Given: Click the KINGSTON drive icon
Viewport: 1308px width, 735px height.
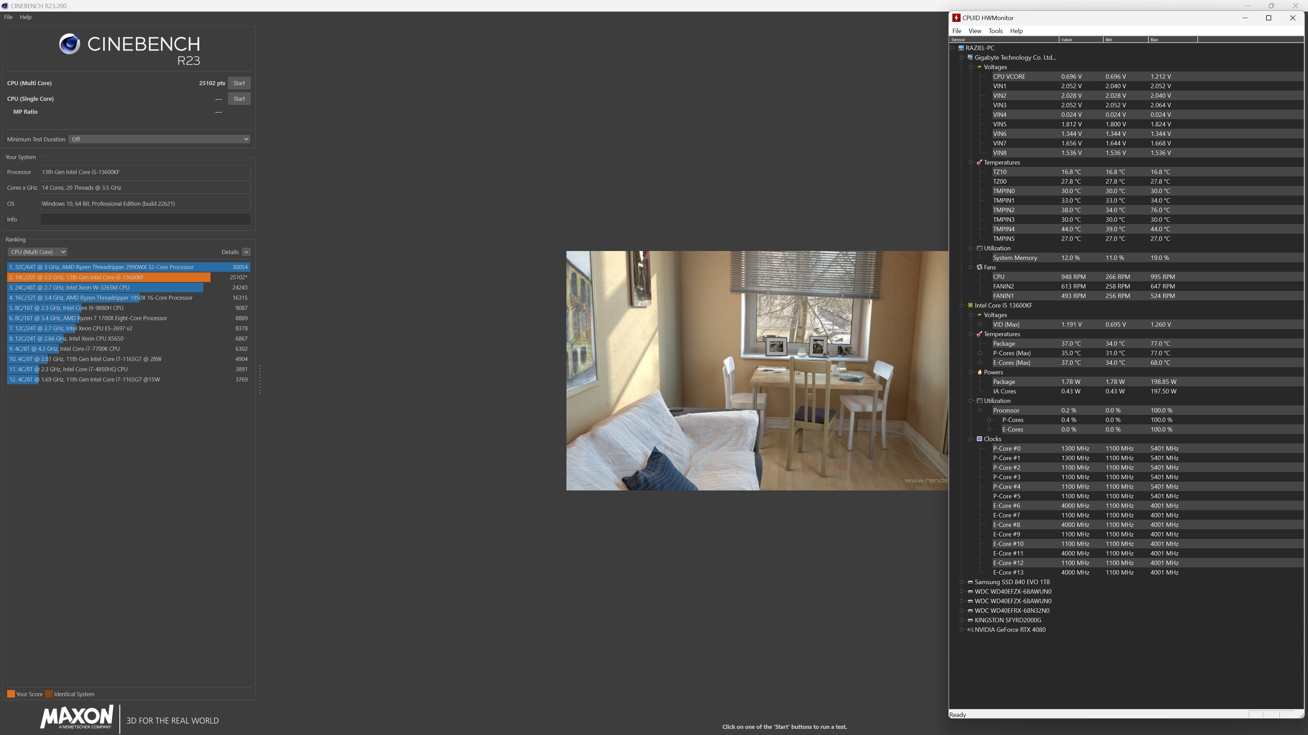Looking at the screenshot, I should [970, 620].
